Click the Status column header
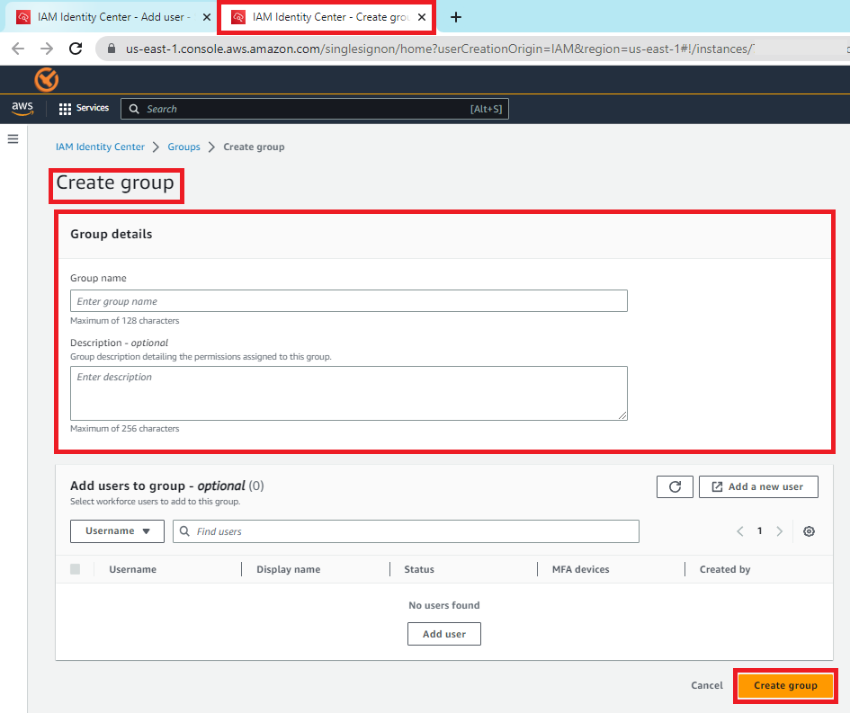 tap(419, 569)
